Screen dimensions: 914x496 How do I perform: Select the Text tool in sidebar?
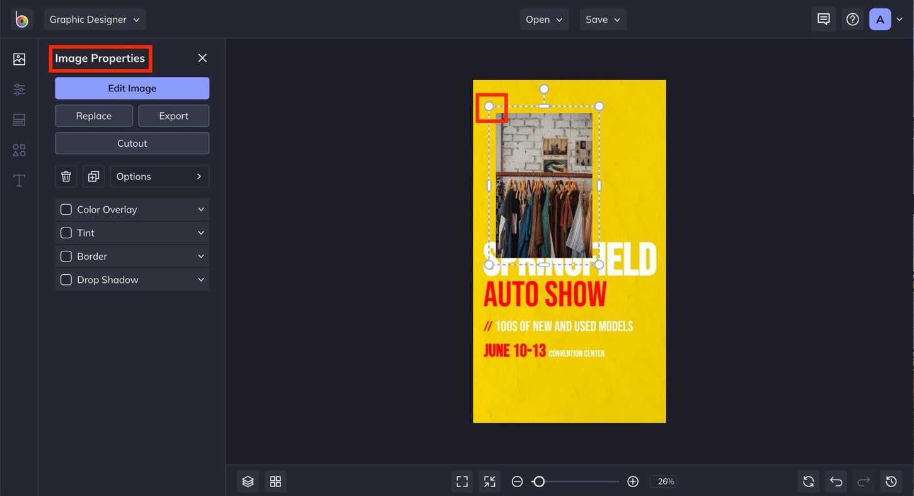19,180
